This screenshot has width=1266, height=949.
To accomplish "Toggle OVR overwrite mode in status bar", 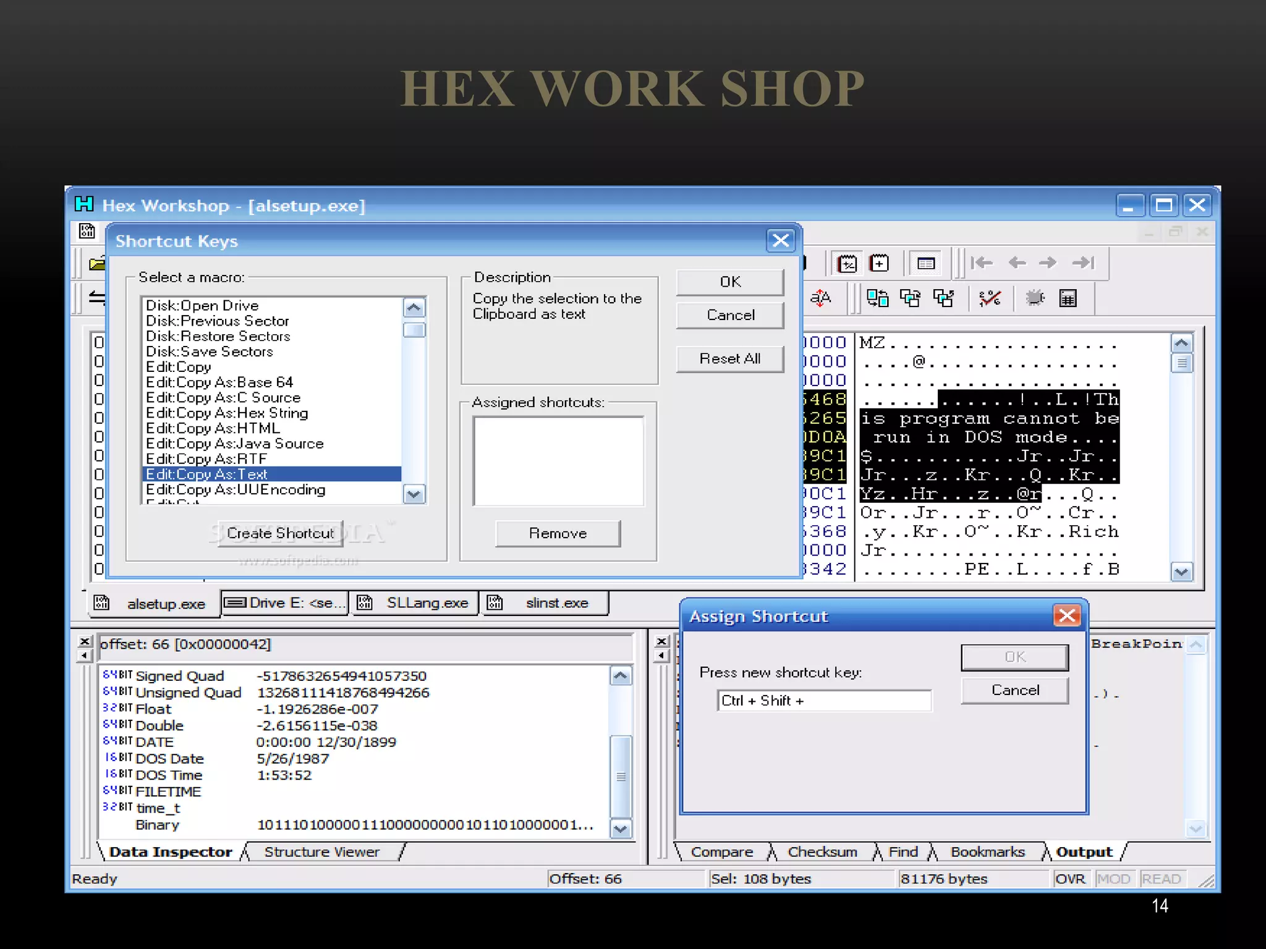I will point(1071,879).
